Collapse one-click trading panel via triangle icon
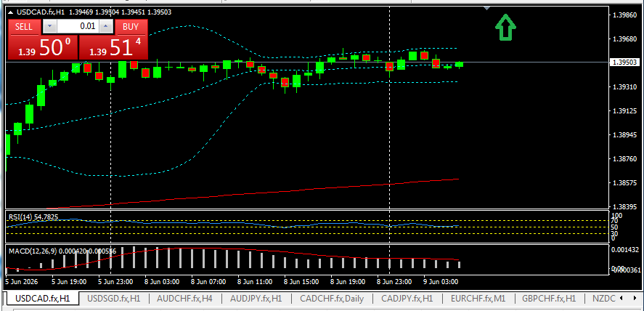The image size is (644, 311). tap(11, 12)
